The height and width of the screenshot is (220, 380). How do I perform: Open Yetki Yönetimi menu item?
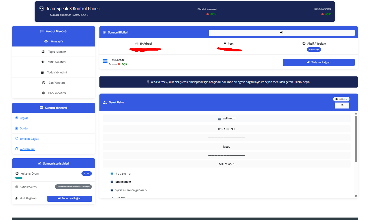pos(53,62)
